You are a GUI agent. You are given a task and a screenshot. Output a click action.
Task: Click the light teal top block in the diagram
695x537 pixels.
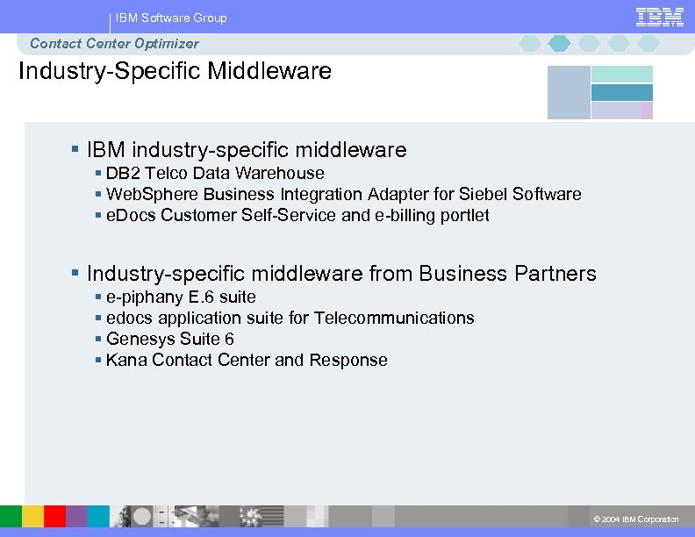pos(622,74)
